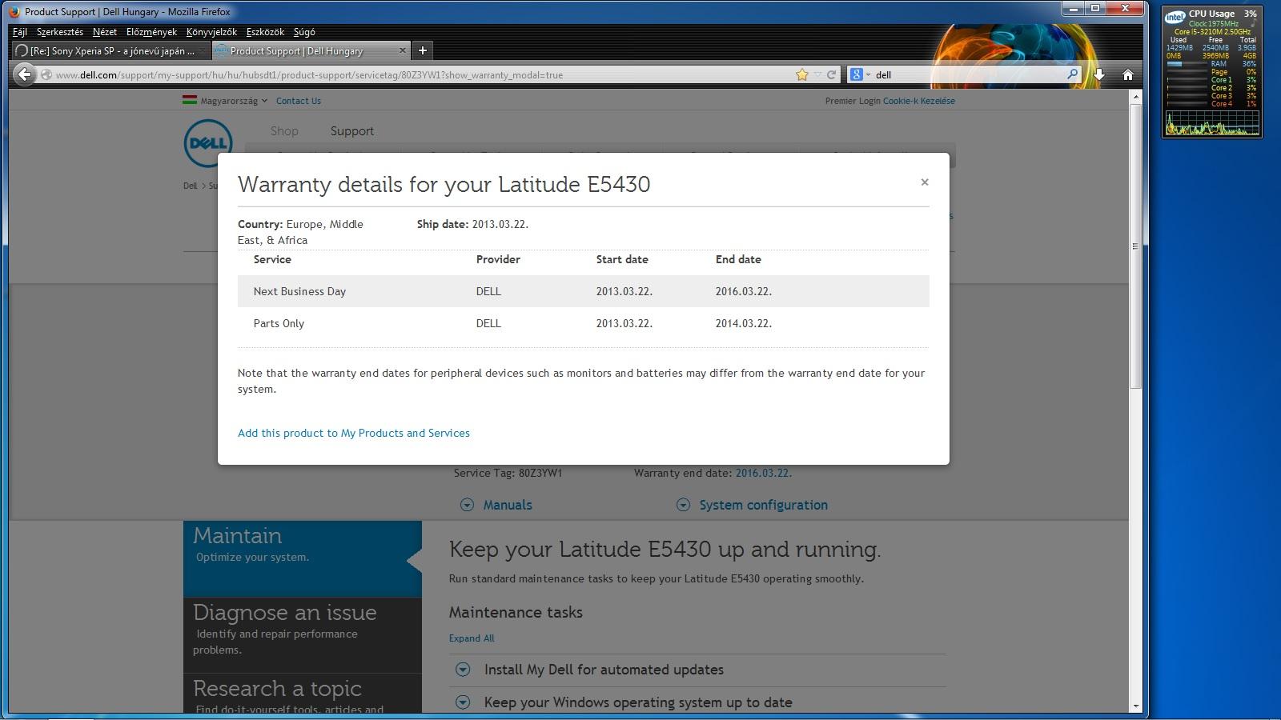Go to the Firefox home page icon
The height and width of the screenshot is (720, 1281).
coord(1127,74)
